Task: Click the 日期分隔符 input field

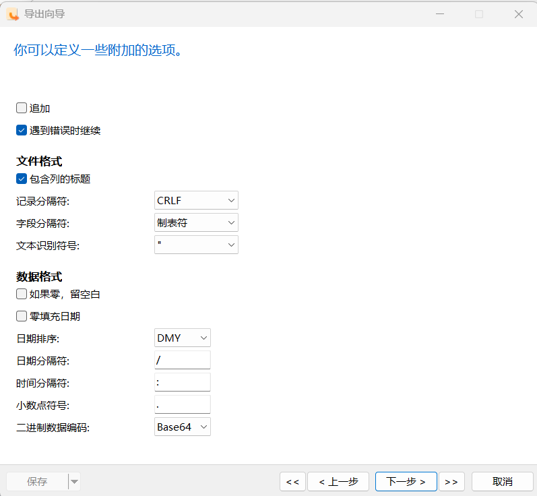Action: [x=183, y=360]
